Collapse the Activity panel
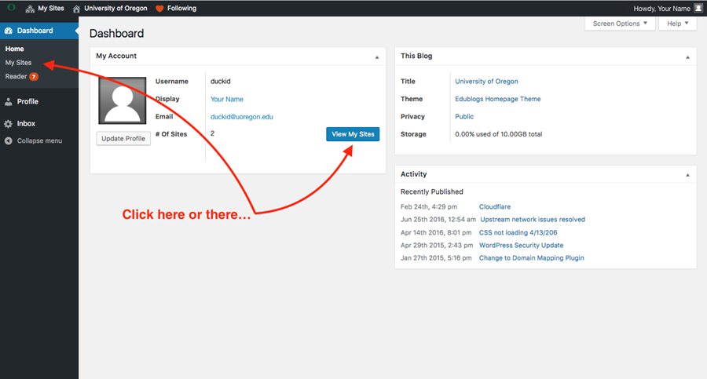707x379 pixels. coord(687,175)
